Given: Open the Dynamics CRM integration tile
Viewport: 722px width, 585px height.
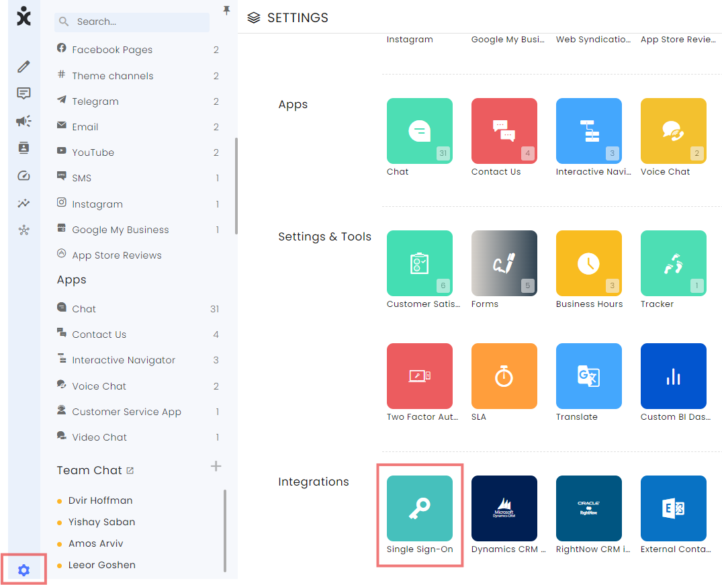Looking at the screenshot, I should click(504, 508).
